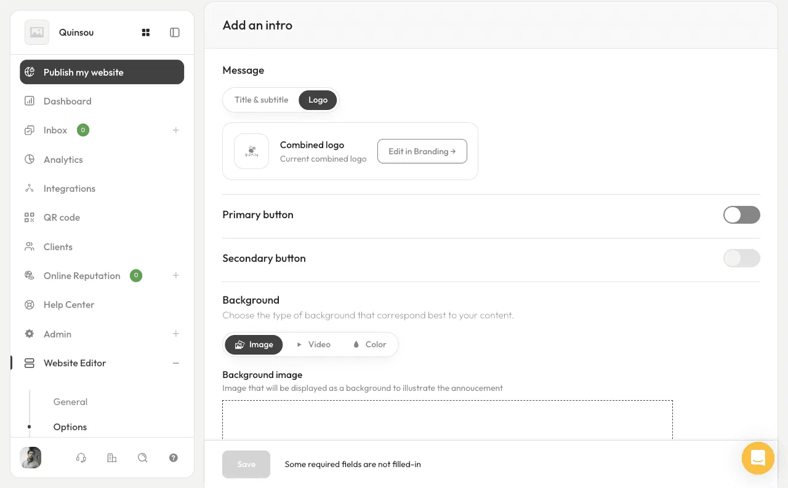Click the greyed-out Save button

[x=246, y=464]
